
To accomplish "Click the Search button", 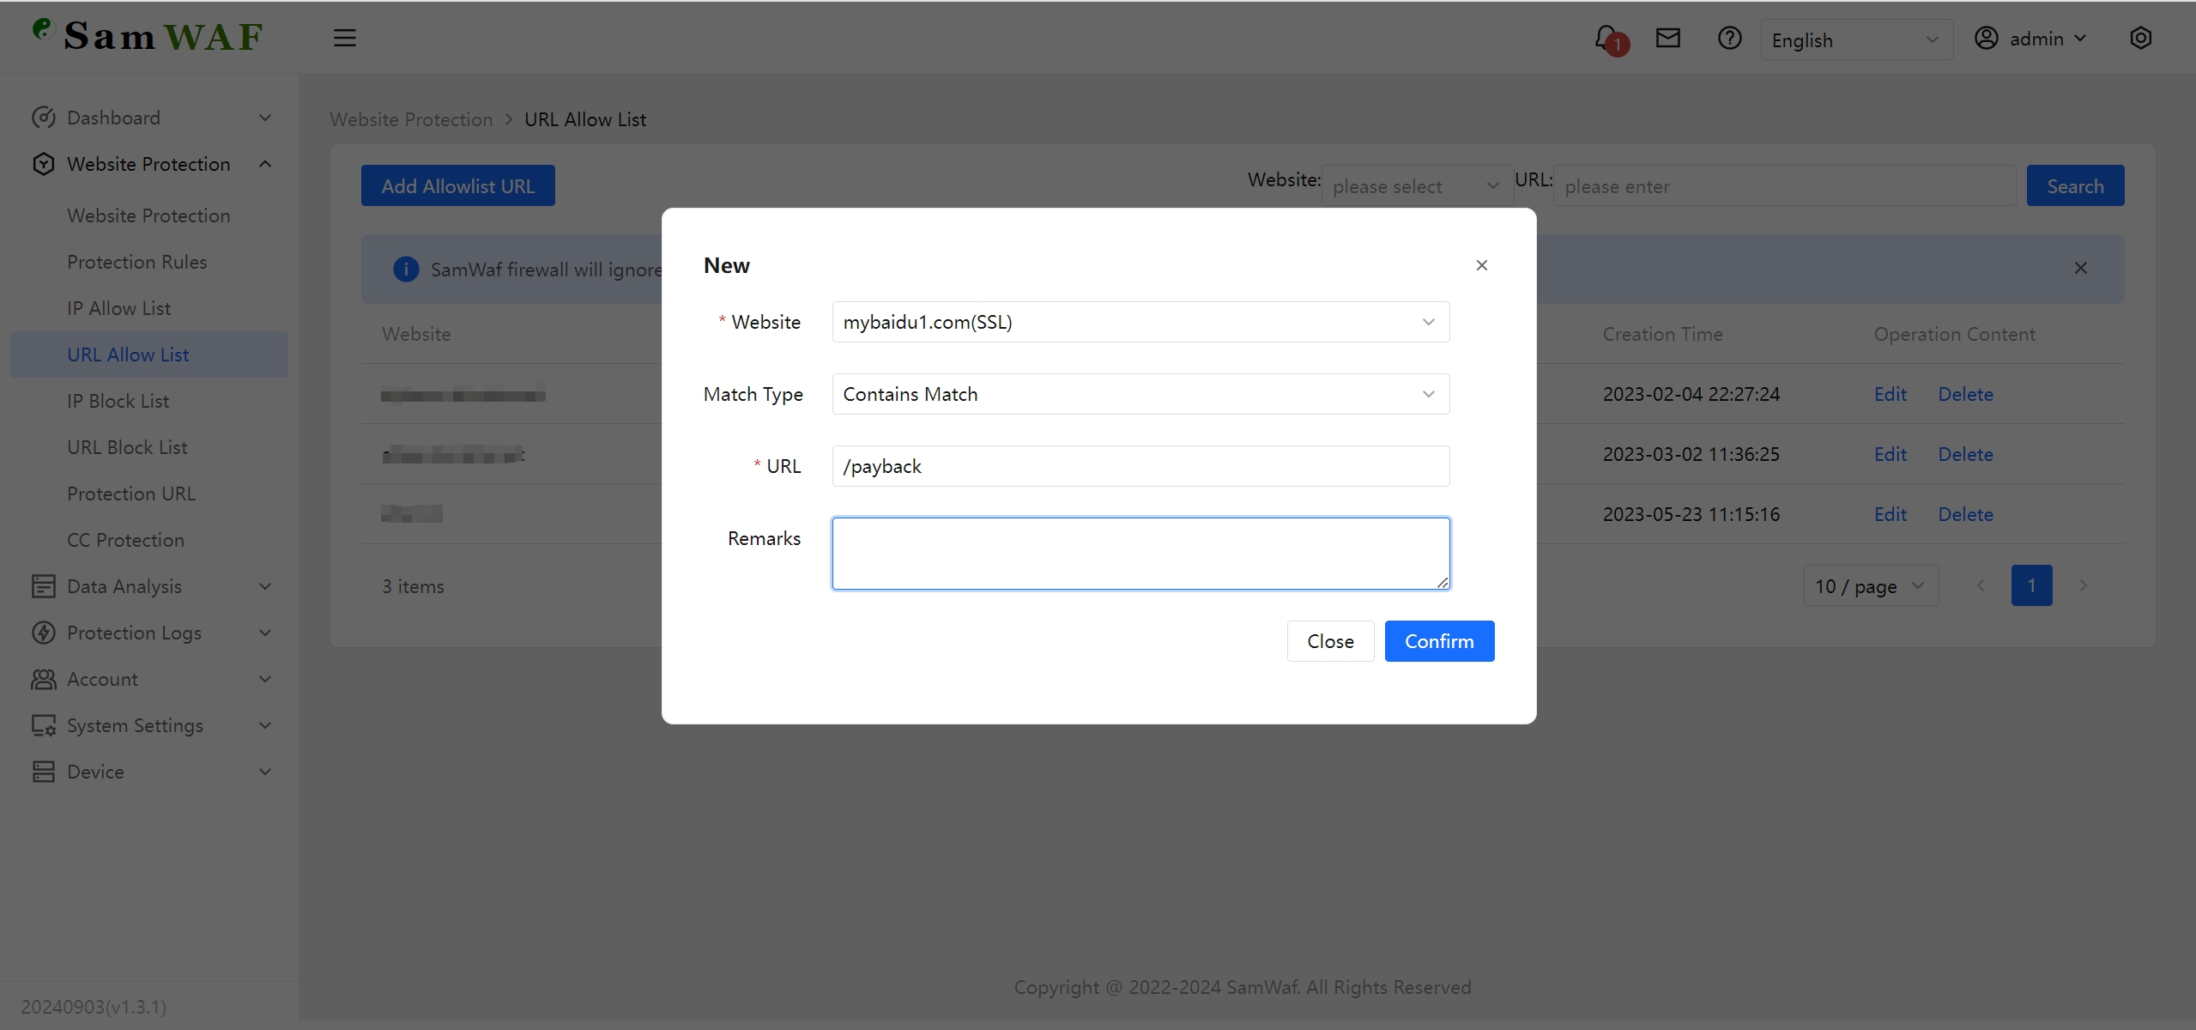I will click(2074, 185).
